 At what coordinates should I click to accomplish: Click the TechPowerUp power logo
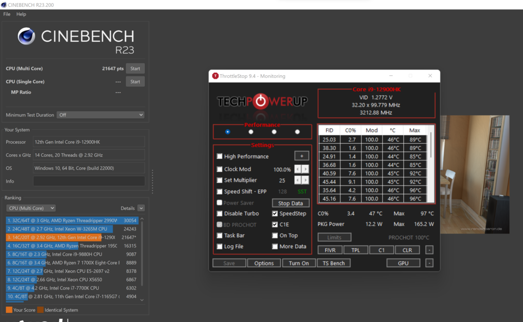(x=262, y=101)
